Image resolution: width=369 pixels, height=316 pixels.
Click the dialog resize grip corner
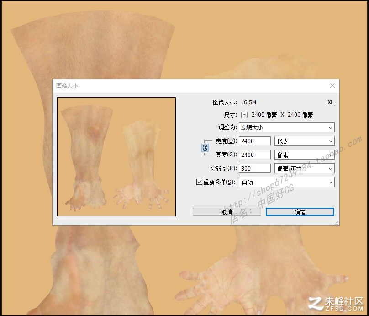[337, 223]
